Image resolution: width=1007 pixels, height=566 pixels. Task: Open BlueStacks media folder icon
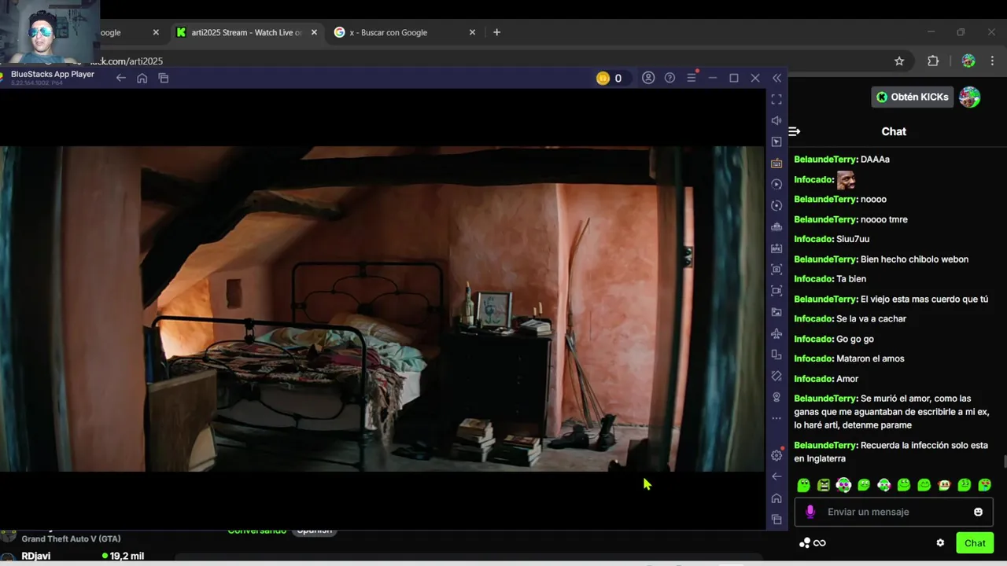coord(776,312)
